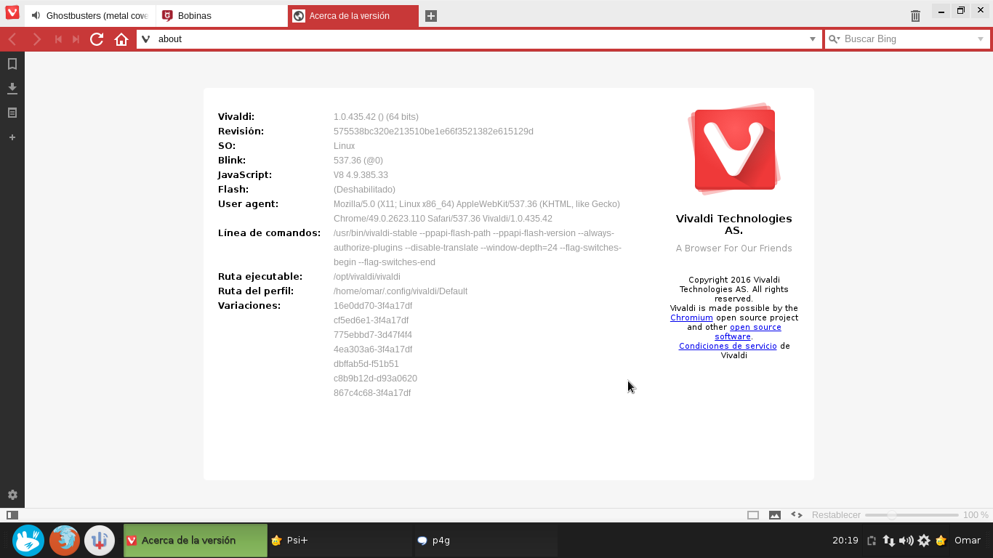Click the 100 % zoom label
This screenshot has width=993, height=558.
click(x=976, y=515)
